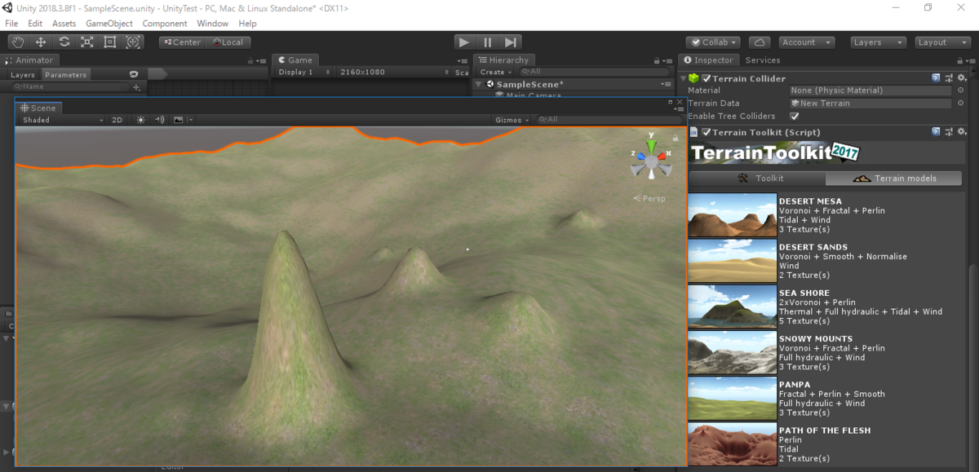Toggle scene effects image icon
Viewport: 979px width, 472px height.
[179, 120]
